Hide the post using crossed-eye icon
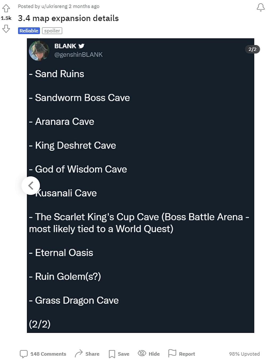This screenshot has width=266, height=359. [142, 353]
